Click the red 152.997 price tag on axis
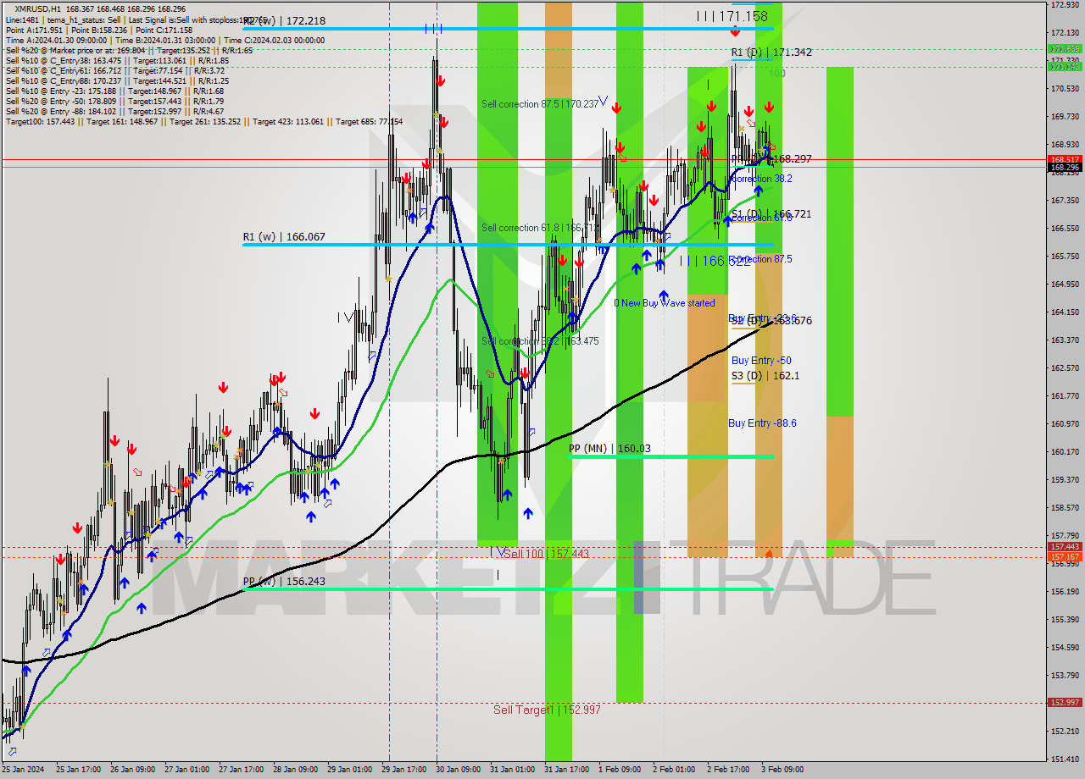Screen dimensions: 1085x779 [1065, 703]
